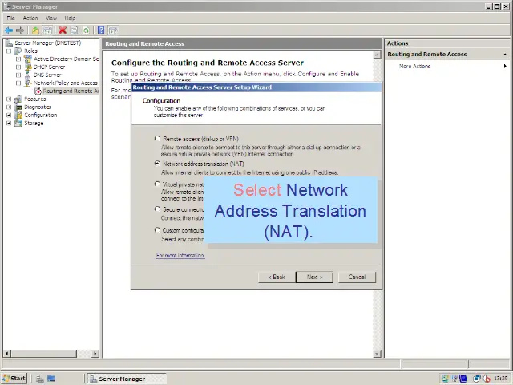
Task: Select Remote access (dial-up or VPN) option
Action: [157, 139]
